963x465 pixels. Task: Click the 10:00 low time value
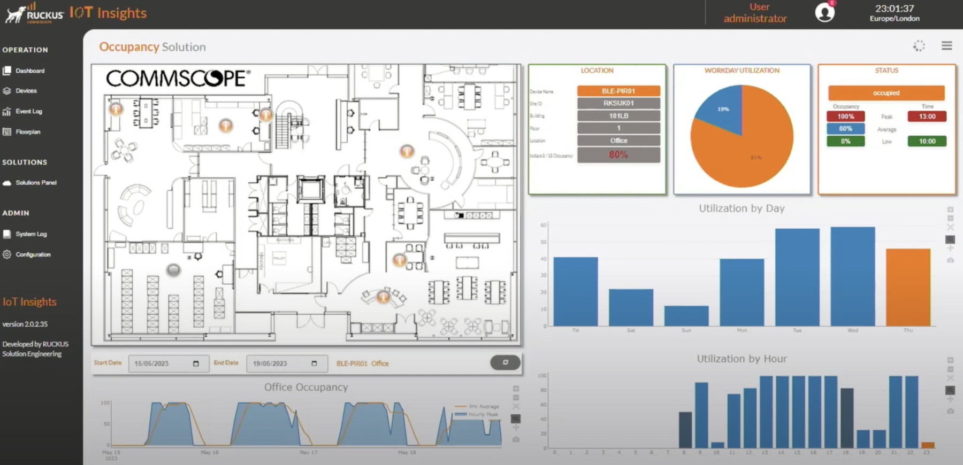927,141
